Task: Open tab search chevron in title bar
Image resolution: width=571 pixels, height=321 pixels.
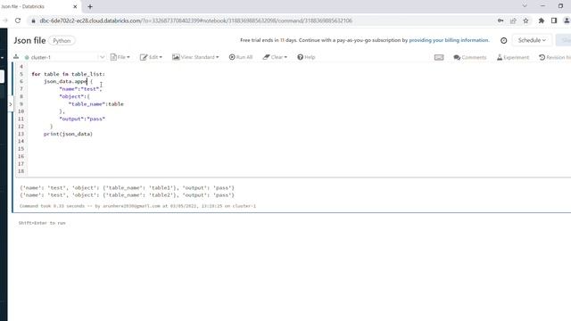Action: [x=525, y=6]
